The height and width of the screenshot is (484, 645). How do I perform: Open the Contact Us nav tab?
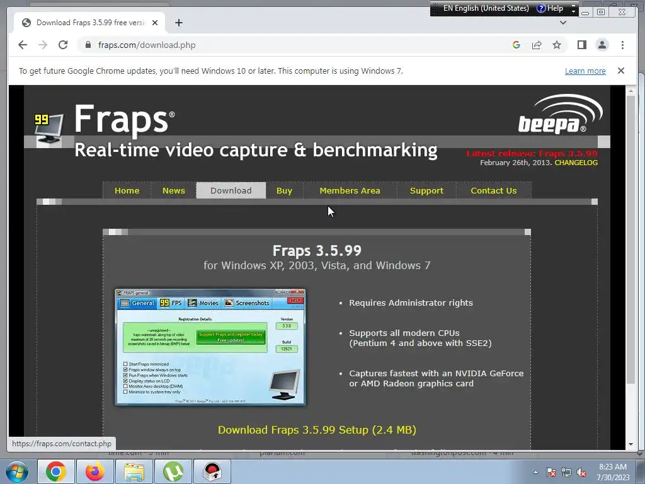pyautogui.click(x=494, y=190)
